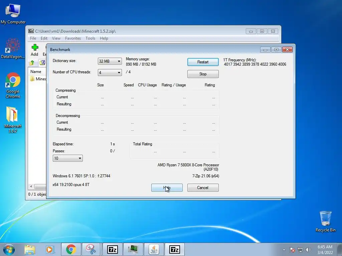
Task: Switch to the first 7-Zip taskbar button
Action: (113, 249)
